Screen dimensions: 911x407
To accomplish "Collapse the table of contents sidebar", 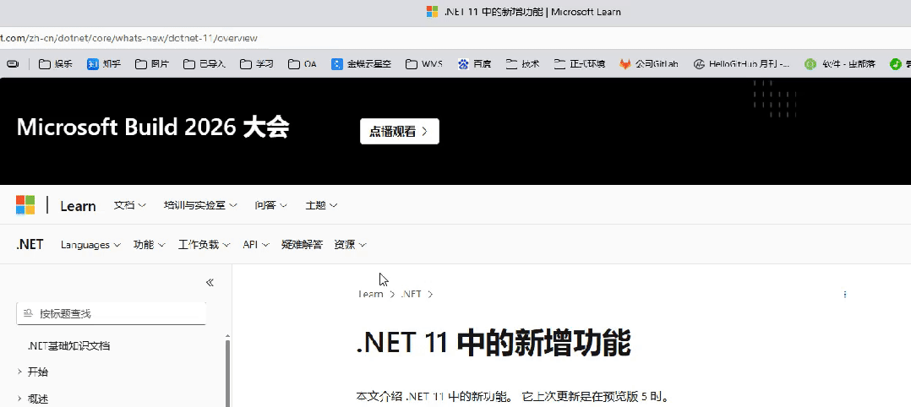I will click(210, 283).
